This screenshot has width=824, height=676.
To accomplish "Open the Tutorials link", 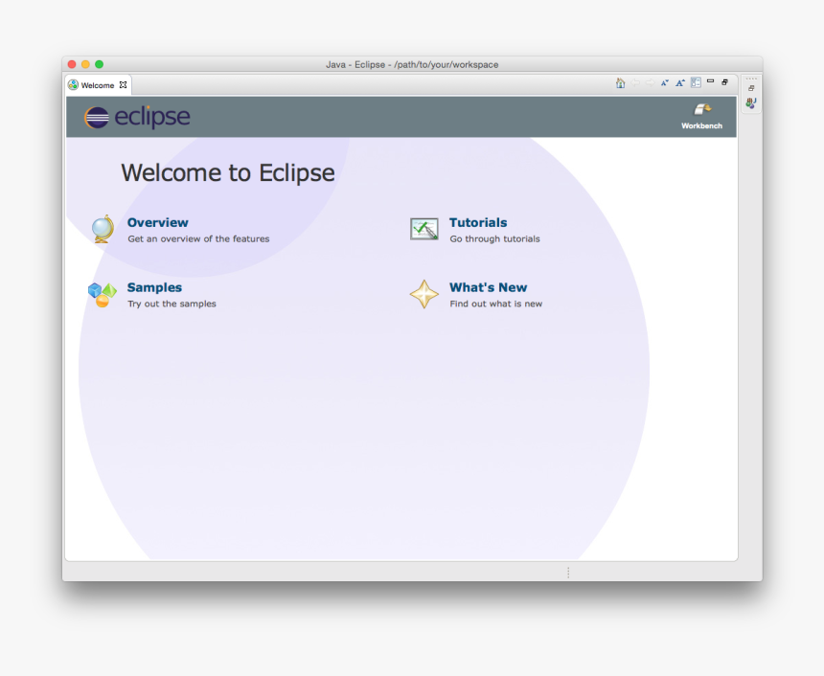I will (x=478, y=223).
